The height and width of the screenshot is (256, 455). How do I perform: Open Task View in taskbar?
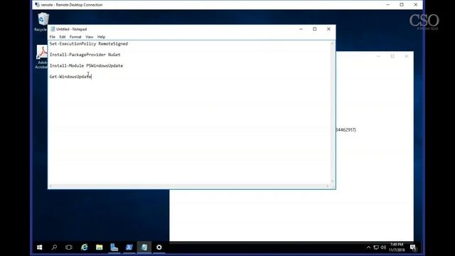[x=69, y=247]
